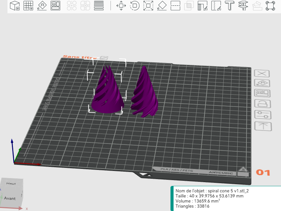Arrange all objects using the toolbar icon
Viewport: 281px width, 211px height.
(55, 5)
